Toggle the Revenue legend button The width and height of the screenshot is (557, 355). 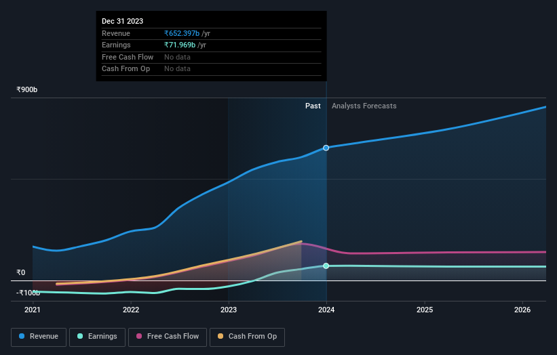click(x=39, y=337)
